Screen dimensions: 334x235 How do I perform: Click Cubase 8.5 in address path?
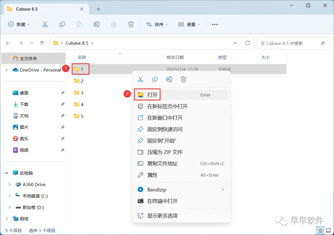77,43
